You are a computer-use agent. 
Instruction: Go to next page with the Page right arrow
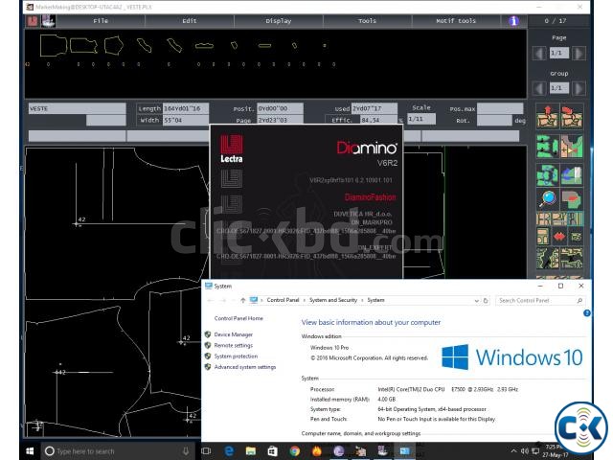point(579,53)
